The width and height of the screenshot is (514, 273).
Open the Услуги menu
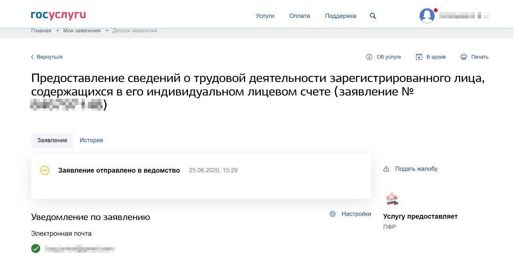[265, 16]
